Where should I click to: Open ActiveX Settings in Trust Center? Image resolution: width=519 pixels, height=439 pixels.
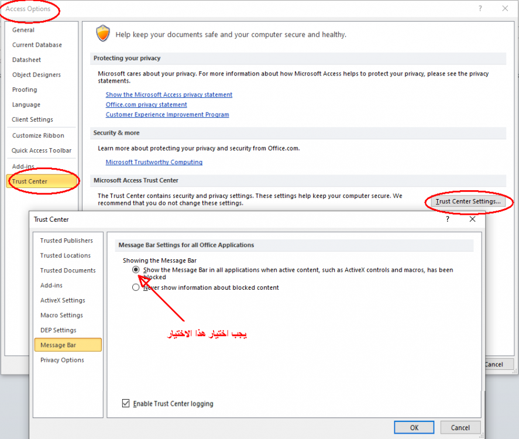[x=63, y=300]
